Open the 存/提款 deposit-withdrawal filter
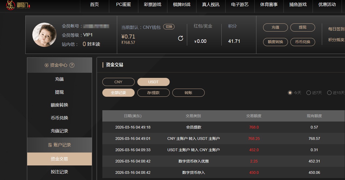This screenshot has height=180, width=345. [x=153, y=92]
